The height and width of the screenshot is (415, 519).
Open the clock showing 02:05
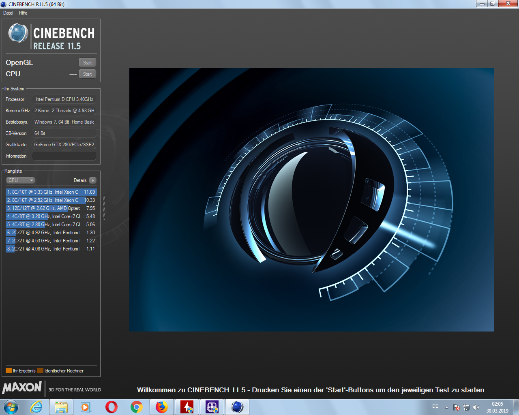pos(497,407)
